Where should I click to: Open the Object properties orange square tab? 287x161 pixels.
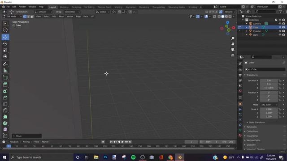coord(240,104)
